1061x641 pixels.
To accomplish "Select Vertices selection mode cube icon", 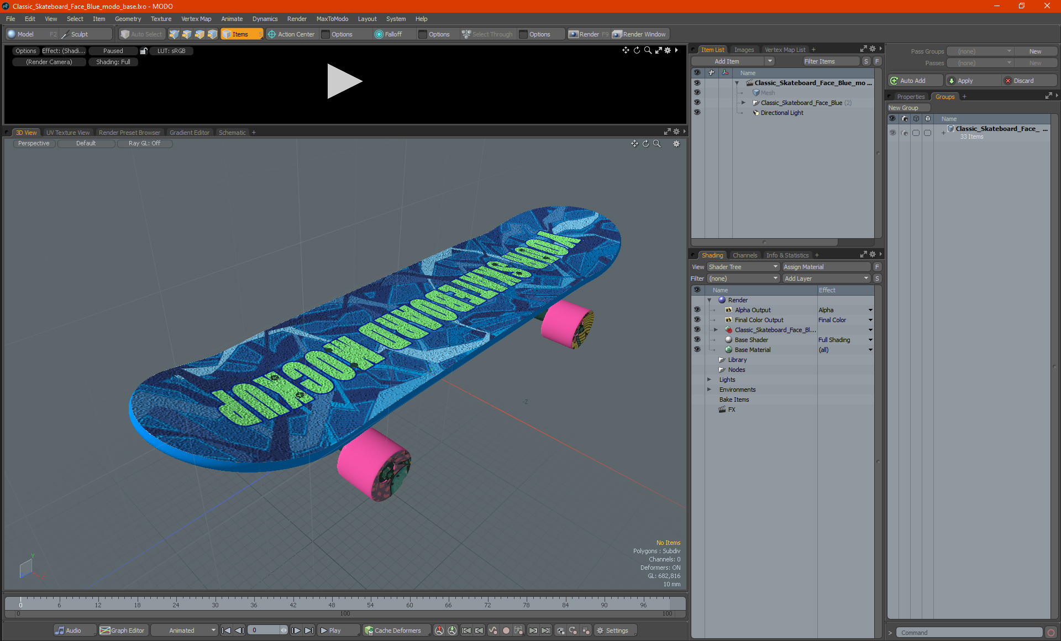I will pos(174,34).
